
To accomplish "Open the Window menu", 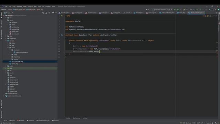I will [x=48, y=6].
